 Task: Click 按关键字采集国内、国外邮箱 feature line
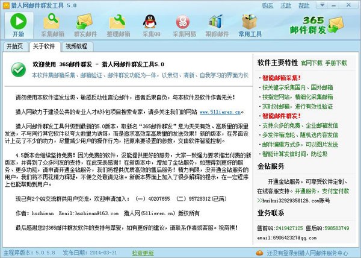click(297, 87)
